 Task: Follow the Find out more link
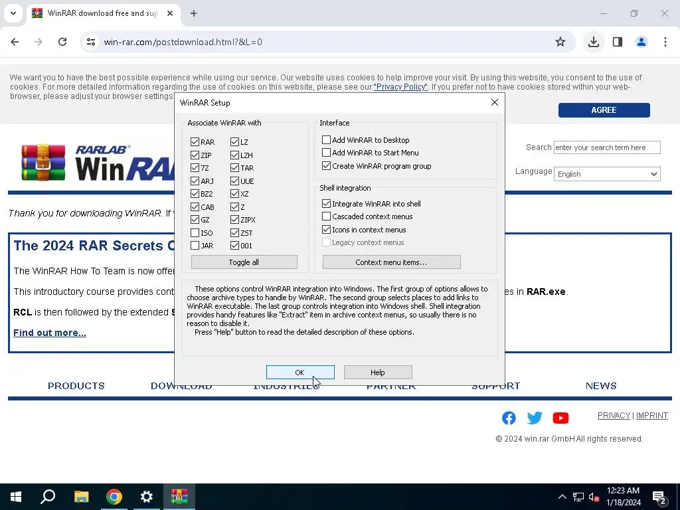click(x=50, y=333)
